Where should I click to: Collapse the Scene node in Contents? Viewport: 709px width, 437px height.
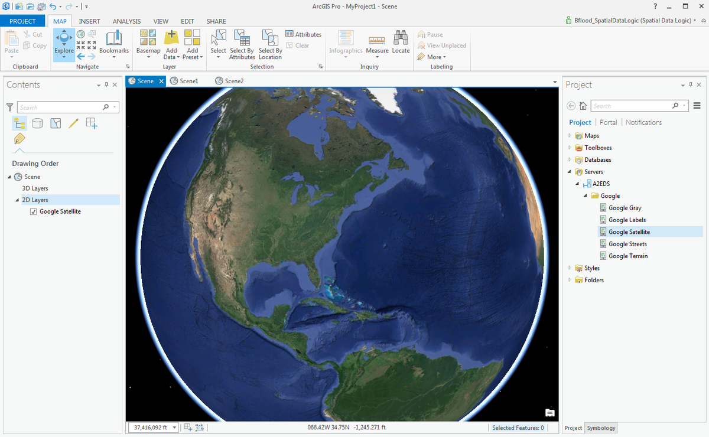point(9,177)
